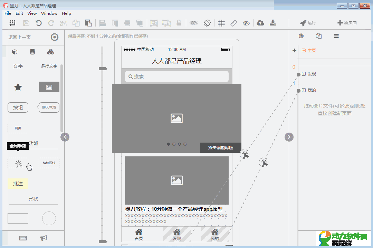Image resolution: width=373 pixels, height=248 pixels.
Task: Open the Help menu
Action: (x=66, y=13)
